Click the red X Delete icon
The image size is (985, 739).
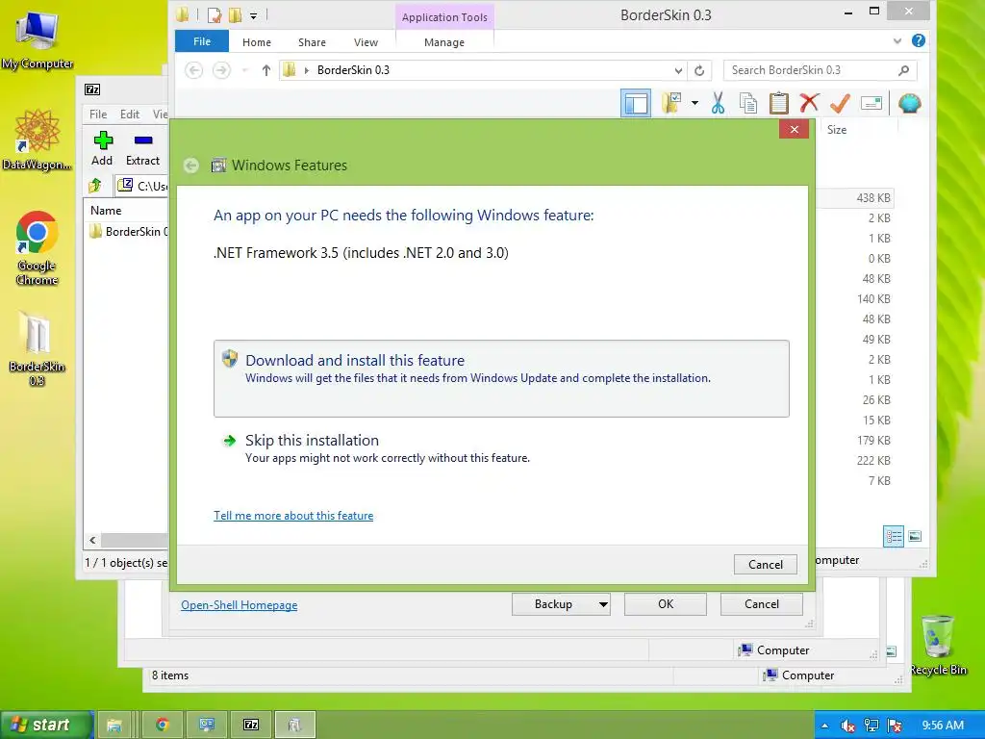[809, 102]
